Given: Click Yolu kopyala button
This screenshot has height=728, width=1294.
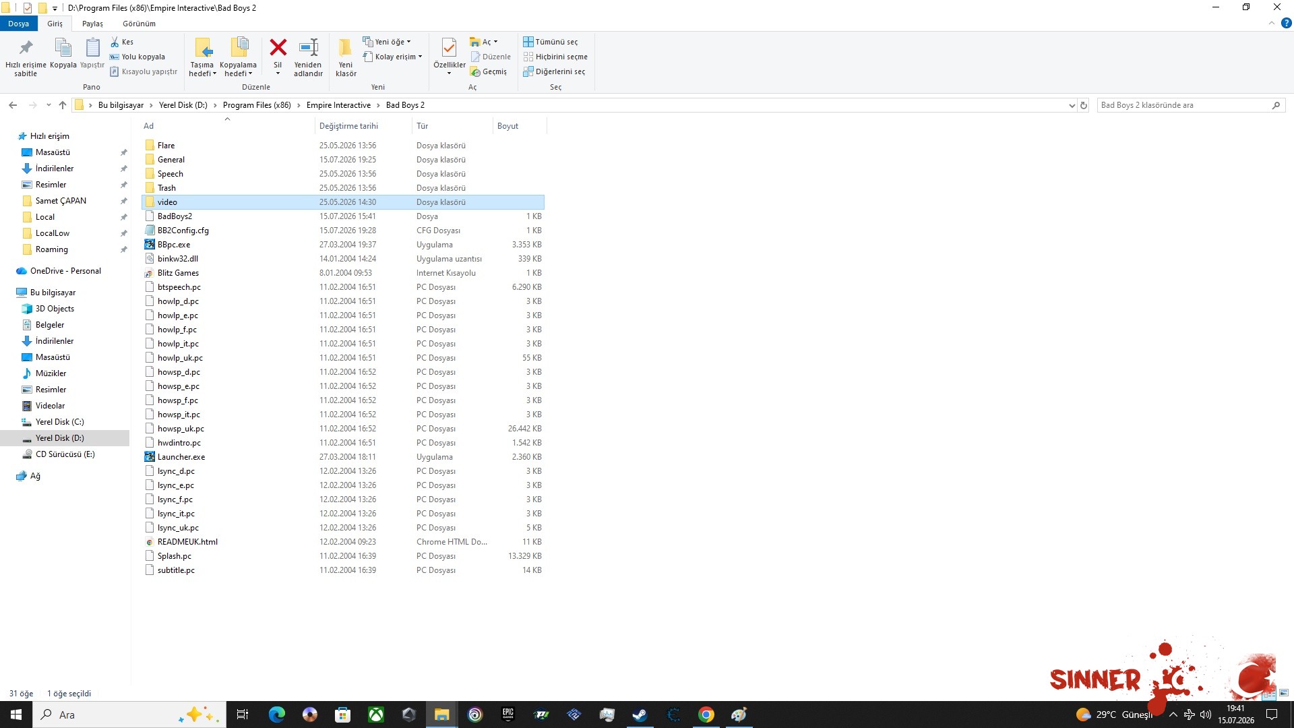Looking at the screenshot, I should coord(137,57).
